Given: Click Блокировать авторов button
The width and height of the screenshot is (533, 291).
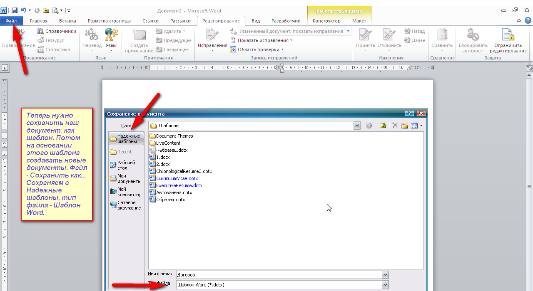Looking at the screenshot, I should click(x=473, y=41).
